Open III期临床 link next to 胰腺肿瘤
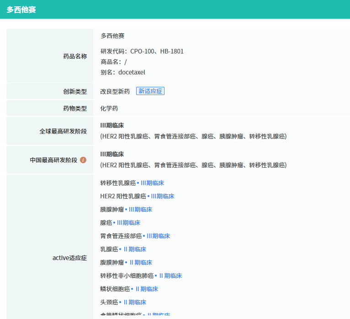350x319 pixels. pyautogui.click(x=140, y=209)
